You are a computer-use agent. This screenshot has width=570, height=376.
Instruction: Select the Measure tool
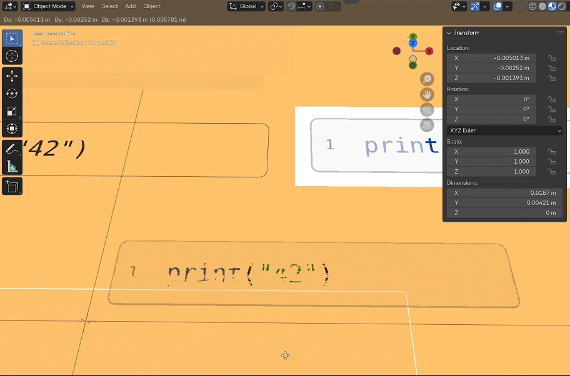(x=12, y=167)
